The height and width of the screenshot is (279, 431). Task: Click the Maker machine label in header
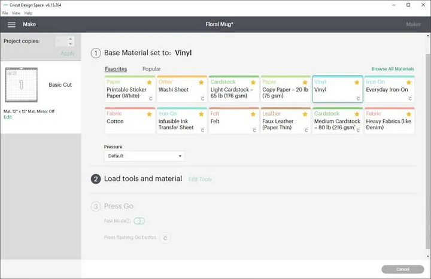pyautogui.click(x=413, y=25)
